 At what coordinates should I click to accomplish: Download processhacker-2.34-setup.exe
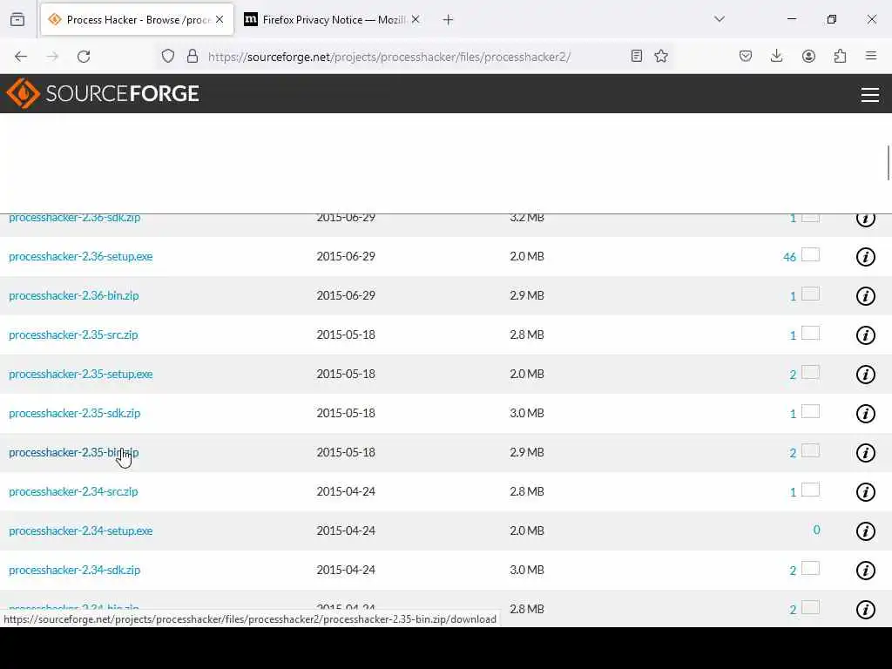click(81, 531)
